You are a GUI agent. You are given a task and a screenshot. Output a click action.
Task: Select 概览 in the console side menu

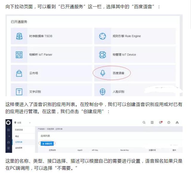click(x=17, y=136)
